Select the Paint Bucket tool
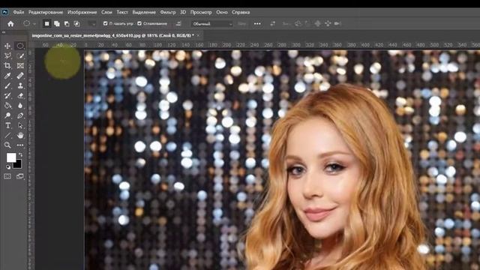 point(7,106)
